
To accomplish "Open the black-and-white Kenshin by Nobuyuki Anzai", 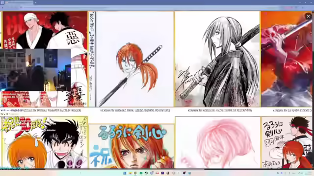I will click(217, 59).
